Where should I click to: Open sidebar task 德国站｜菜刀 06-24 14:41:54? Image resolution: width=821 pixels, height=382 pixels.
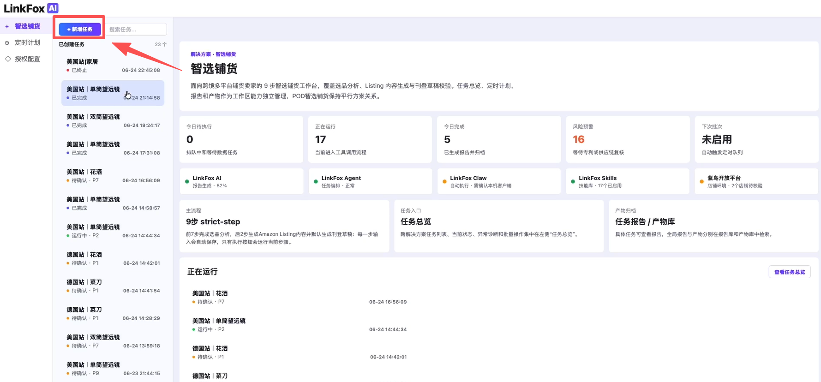113,286
